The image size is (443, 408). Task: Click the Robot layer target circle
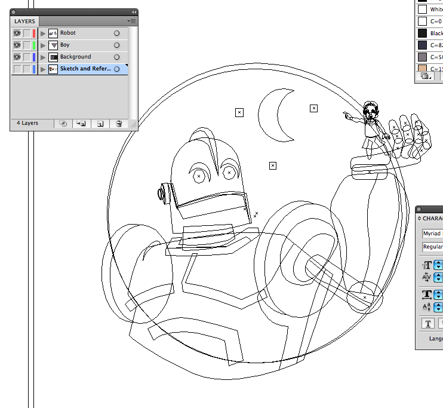(117, 33)
